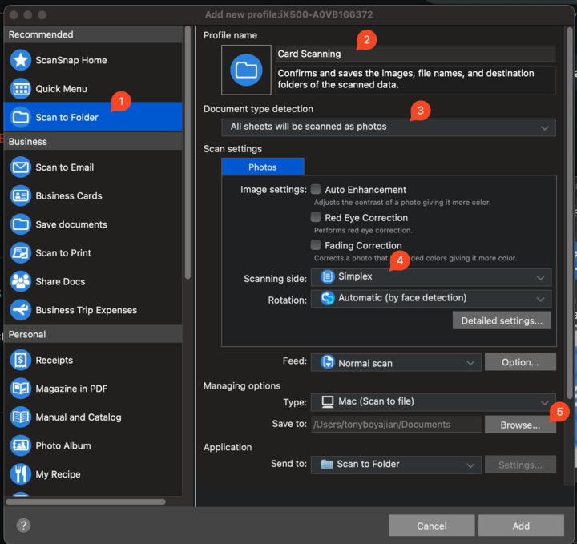Click the Normal scan feed icon
The image size is (577, 544).
[327, 362]
